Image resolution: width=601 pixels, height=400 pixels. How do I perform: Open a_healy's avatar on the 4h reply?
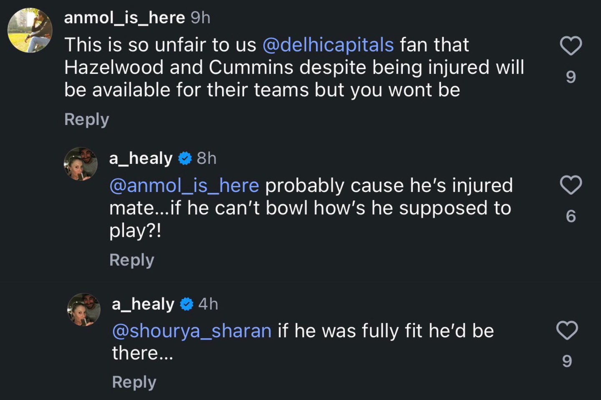[x=84, y=310]
